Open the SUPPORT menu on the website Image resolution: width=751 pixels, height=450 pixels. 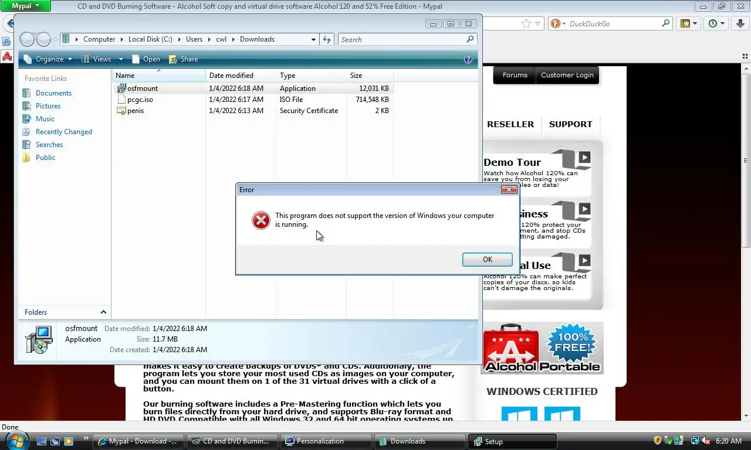tap(570, 124)
